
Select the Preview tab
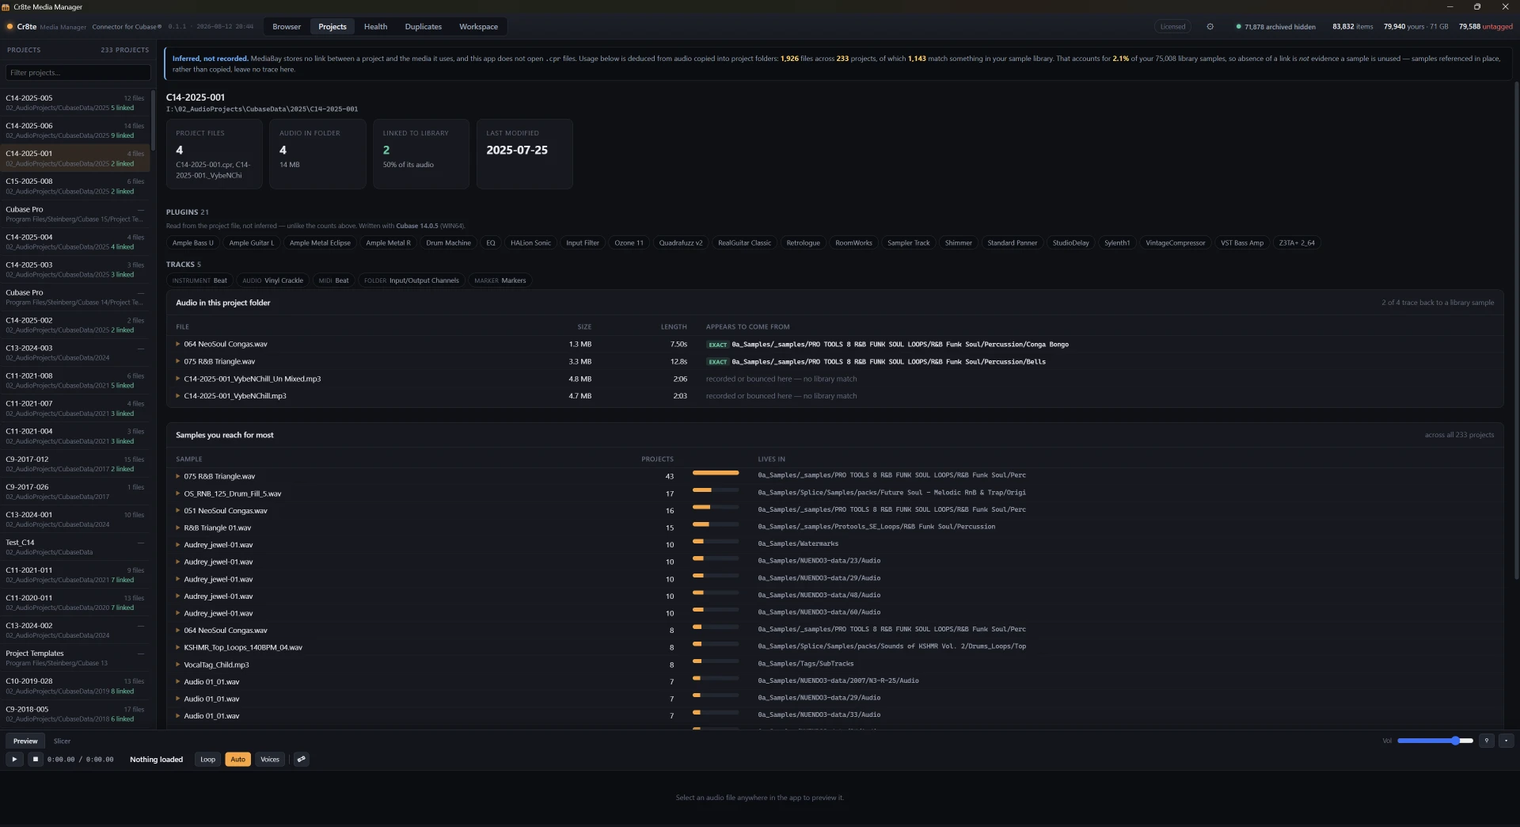point(25,741)
